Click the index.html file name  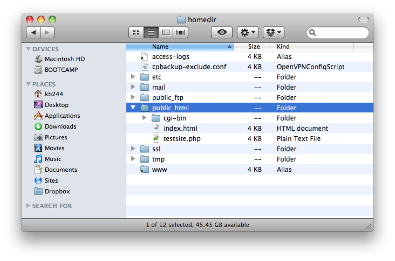(180, 129)
